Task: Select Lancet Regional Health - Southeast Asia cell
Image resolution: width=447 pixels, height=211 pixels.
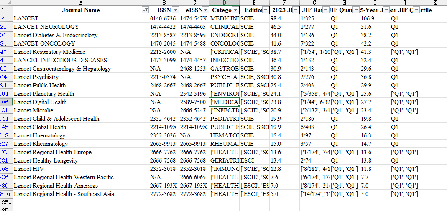Action: [x=81, y=194]
